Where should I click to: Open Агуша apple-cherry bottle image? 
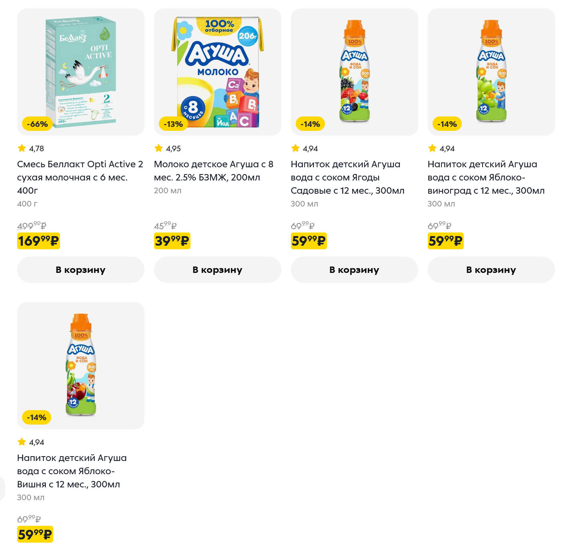pyautogui.click(x=80, y=365)
